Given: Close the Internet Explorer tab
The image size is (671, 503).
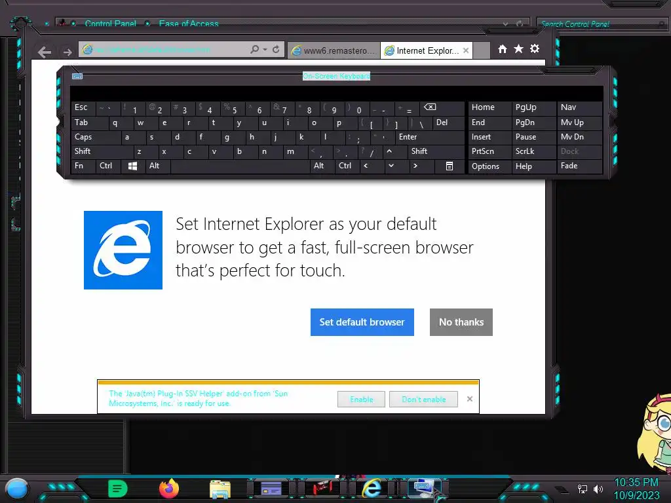Looking at the screenshot, I should (466, 50).
